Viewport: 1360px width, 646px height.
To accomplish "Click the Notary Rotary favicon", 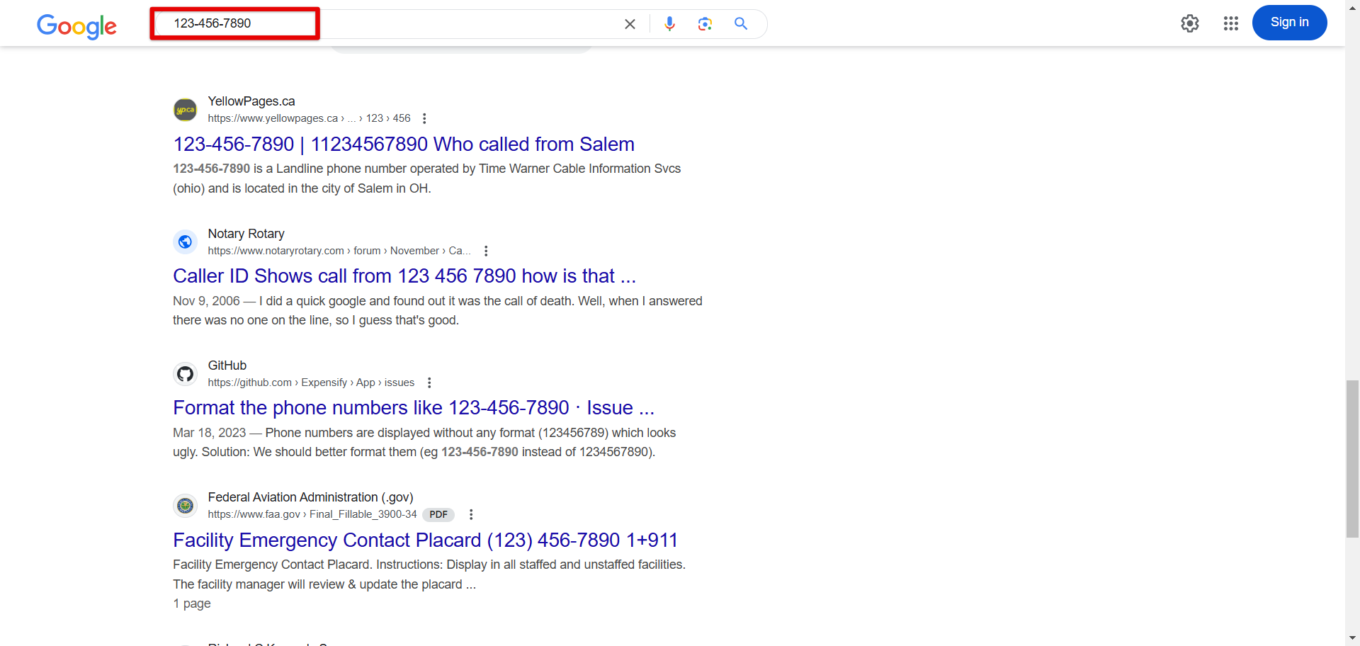I will (x=186, y=242).
